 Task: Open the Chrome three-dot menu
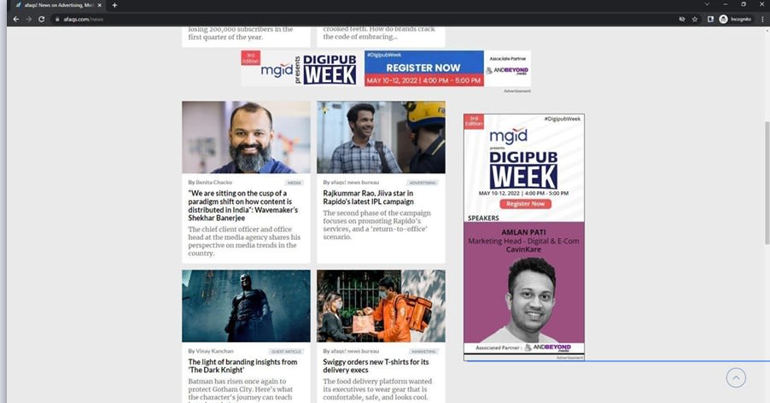(762, 19)
